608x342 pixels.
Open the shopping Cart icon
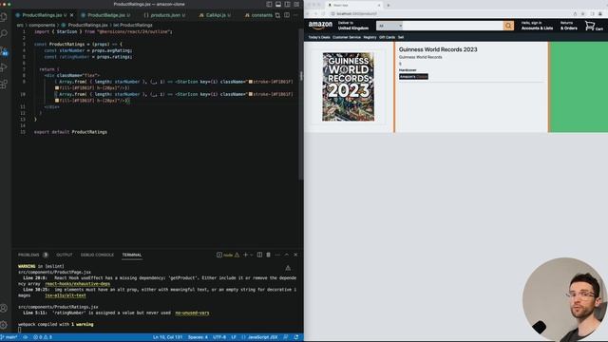593,26
